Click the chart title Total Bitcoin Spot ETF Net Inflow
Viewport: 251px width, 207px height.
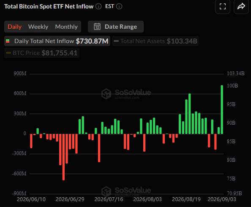(x=49, y=6)
